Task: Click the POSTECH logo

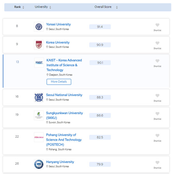Action: [x=39, y=137]
